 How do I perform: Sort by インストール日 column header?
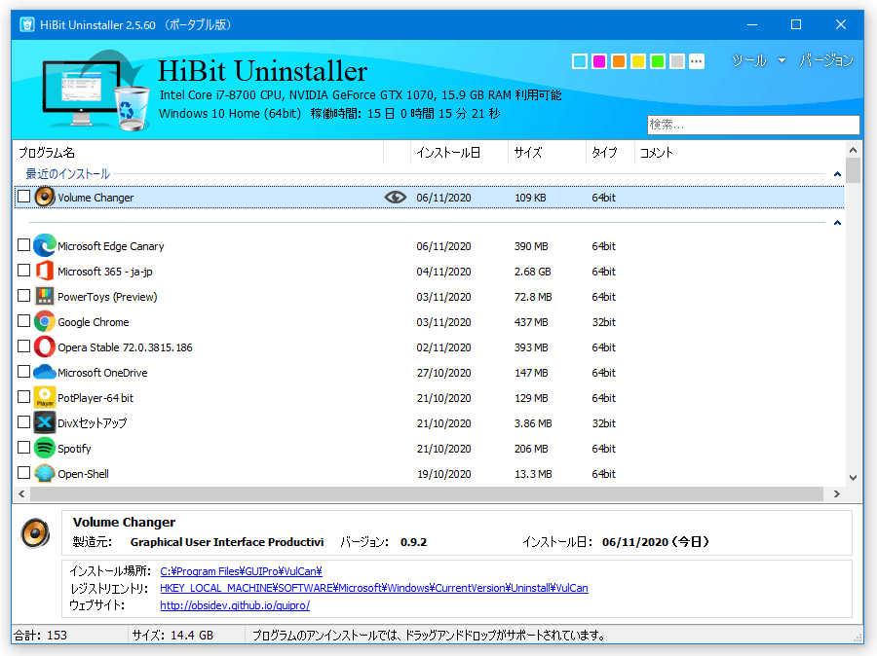448,153
